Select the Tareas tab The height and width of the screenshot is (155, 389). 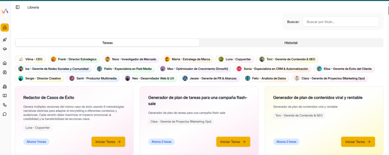click(108, 43)
